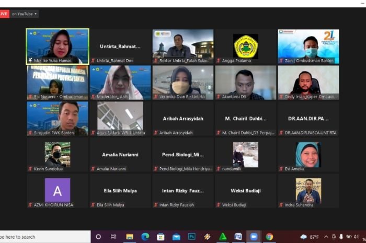Select the Weksi Budiaji participant tile
The width and height of the screenshot is (366, 243).
(245, 191)
